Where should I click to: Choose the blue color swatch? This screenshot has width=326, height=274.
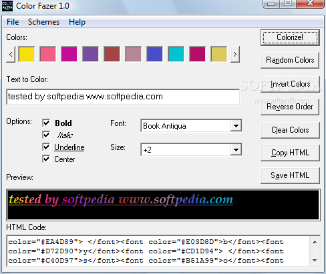coord(154,54)
